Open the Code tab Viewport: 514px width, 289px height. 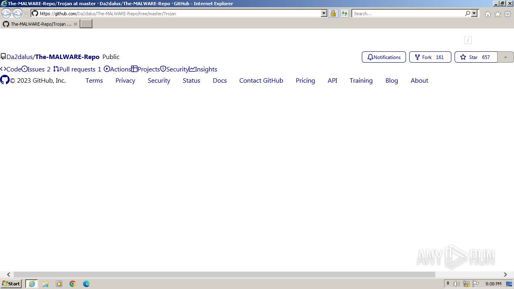tap(10, 69)
